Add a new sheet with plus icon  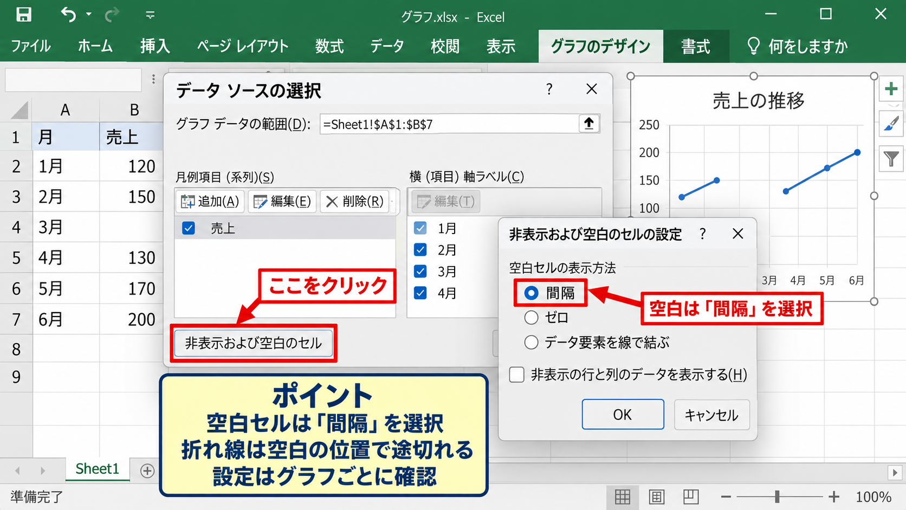click(x=147, y=470)
